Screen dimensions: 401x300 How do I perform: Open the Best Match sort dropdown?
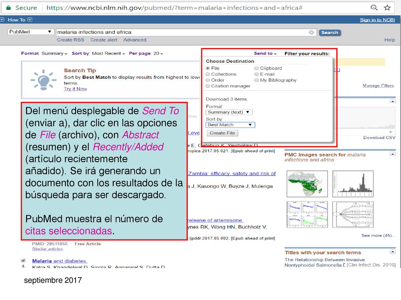pyautogui.click(x=230, y=125)
